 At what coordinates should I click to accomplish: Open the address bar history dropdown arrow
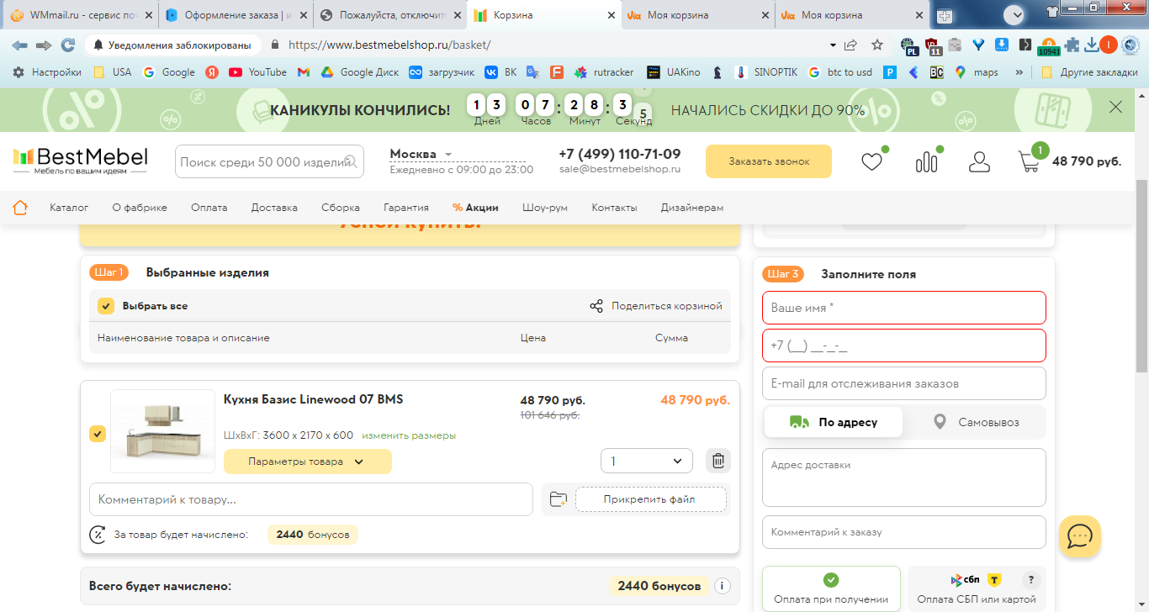click(833, 45)
